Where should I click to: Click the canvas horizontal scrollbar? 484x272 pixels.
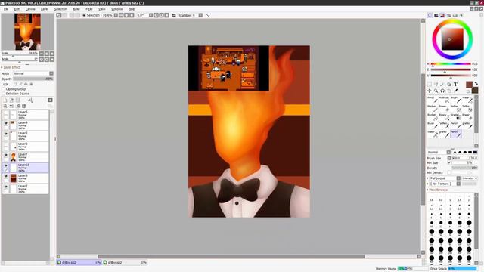coord(231,257)
